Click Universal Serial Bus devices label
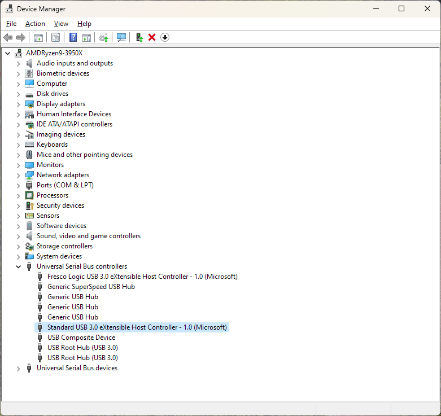Viewport: 441px width, 416px height. click(77, 368)
